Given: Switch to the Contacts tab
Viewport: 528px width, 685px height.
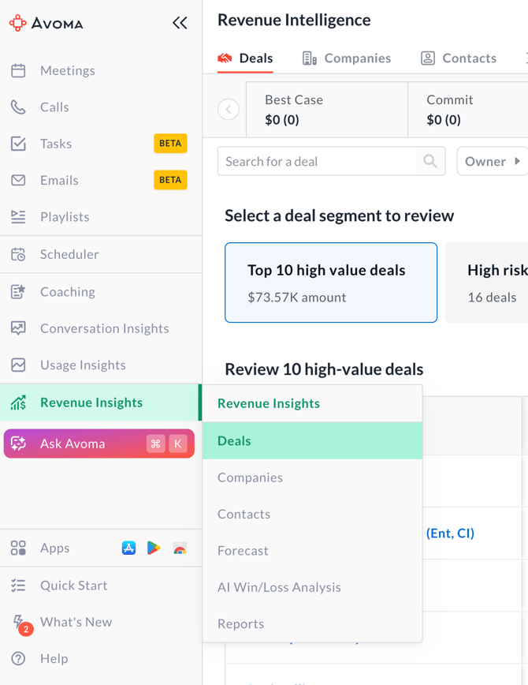Looking at the screenshot, I should pyautogui.click(x=459, y=58).
